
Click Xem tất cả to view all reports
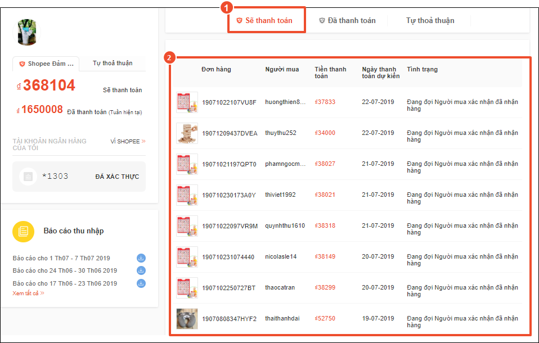pos(28,294)
